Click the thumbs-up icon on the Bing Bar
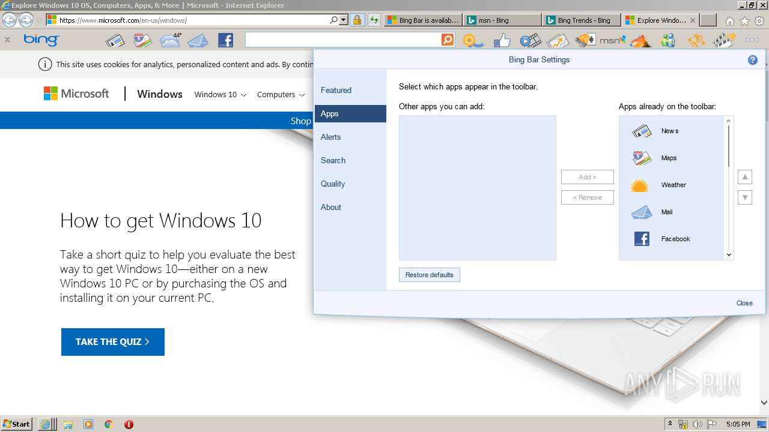This screenshot has height=432, width=769. coord(502,41)
